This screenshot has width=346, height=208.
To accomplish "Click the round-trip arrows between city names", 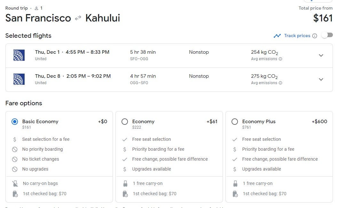I will tap(78, 18).
